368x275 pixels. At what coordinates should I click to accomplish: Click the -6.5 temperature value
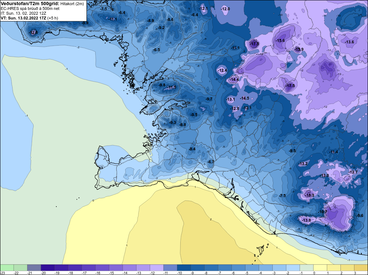(x=156, y=50)
